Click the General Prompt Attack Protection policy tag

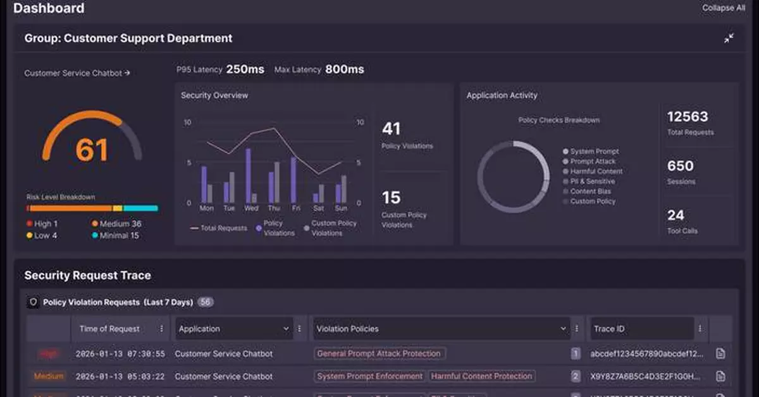tap(378, 353)
